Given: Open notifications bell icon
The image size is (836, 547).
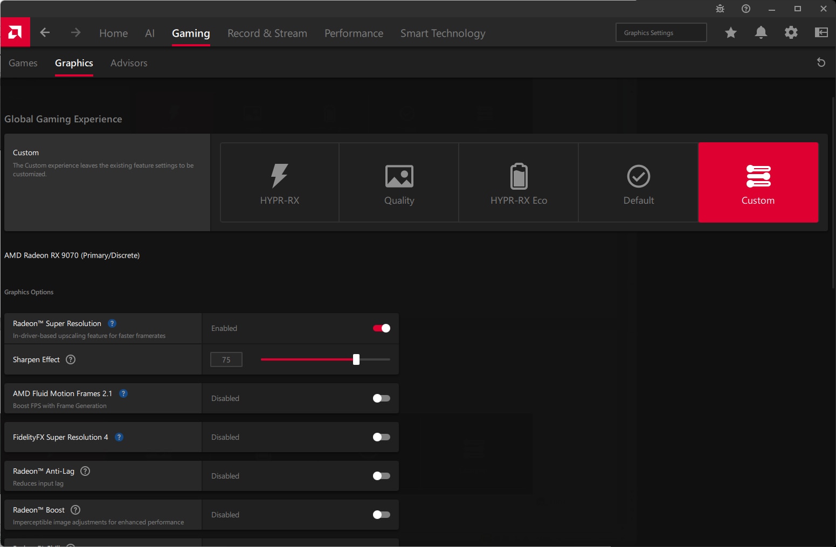Looking at the screenshot, I should [761, 32].
